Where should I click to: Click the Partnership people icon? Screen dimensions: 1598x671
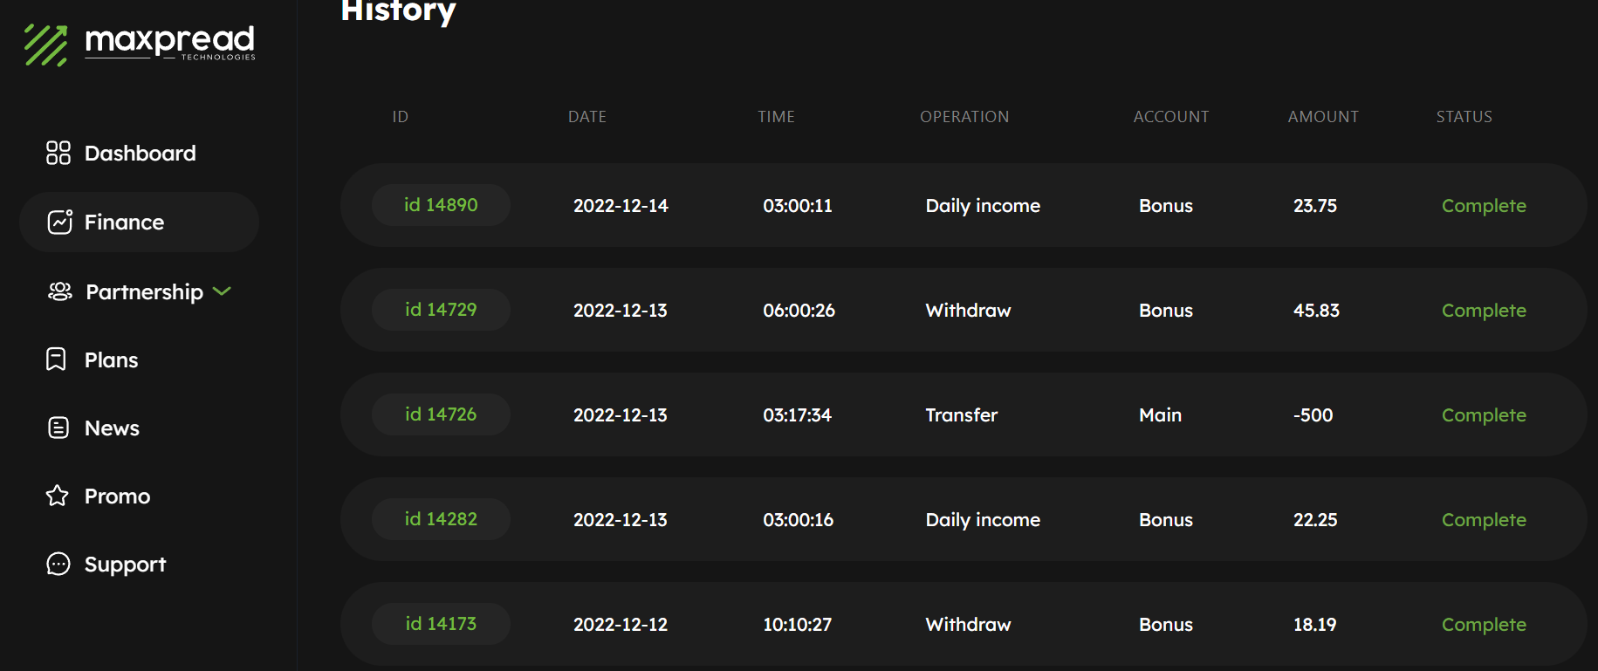pyautogui.click(x=60, y=291)
